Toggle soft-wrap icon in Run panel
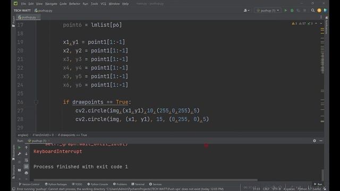The image size is (340, 191). pos(26,160)
